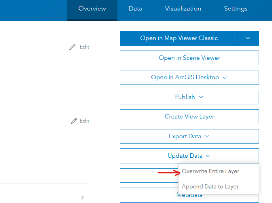Image resolution: width=272 pixels, height=203 pixels.
Task: Go to the Visualization tab
Action: [x=183, y=8]
